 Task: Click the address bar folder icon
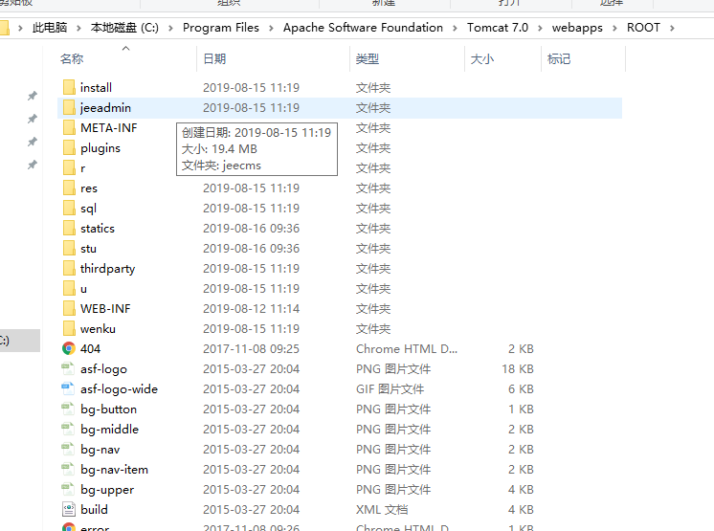click(4, 28)
